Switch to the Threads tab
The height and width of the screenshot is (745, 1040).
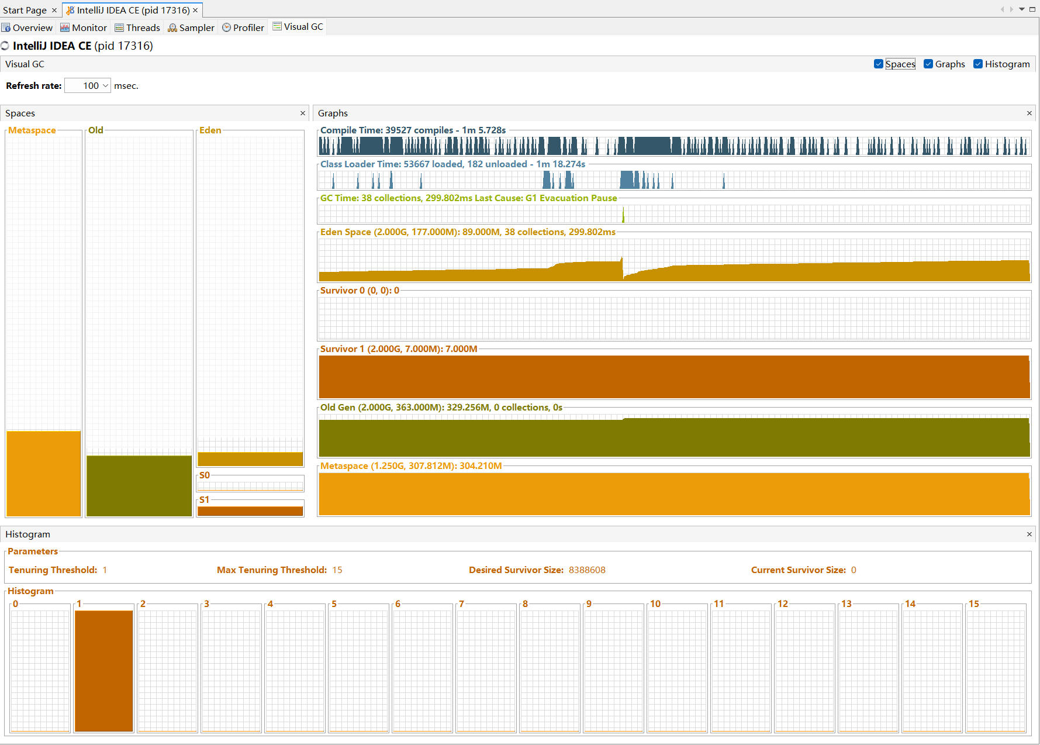click(137, 27)
